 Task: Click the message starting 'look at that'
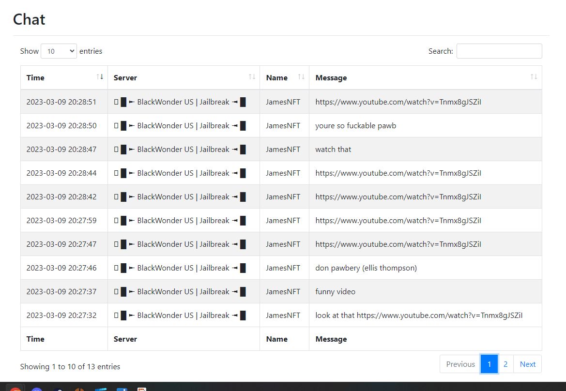coord(419,316)
